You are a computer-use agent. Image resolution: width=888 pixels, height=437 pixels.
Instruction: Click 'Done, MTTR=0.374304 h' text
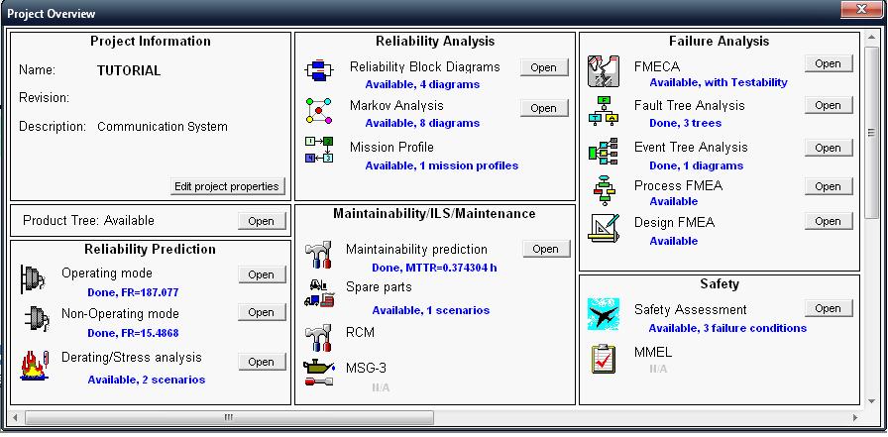click(434, 268)
